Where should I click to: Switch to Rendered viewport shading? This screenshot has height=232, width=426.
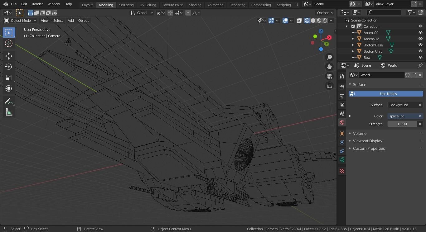coord(325,21)
